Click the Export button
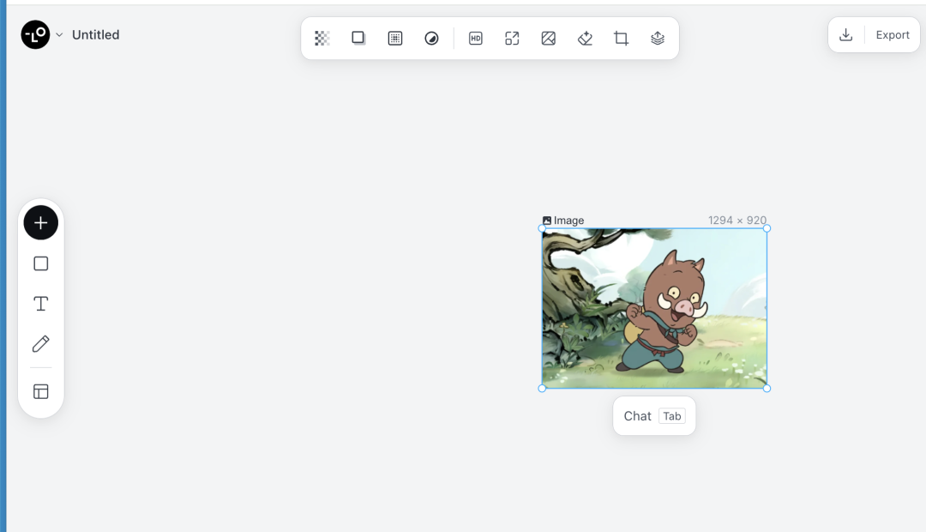Image resolution: width=926 pixels, height=532 pixels. pyautogui.click(x=892, y=35)
